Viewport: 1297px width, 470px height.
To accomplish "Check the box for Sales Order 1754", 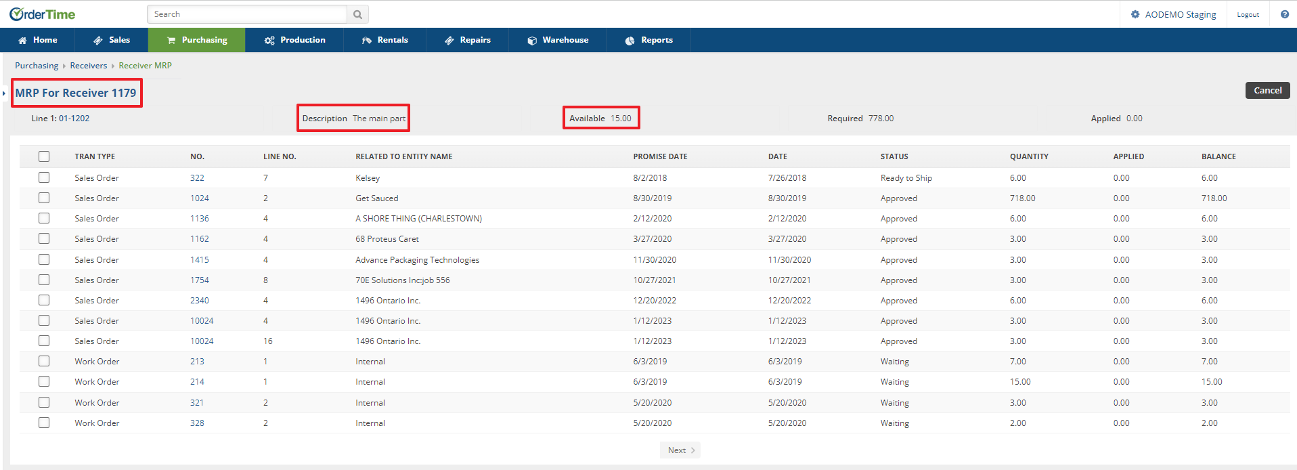I will 44,280.
